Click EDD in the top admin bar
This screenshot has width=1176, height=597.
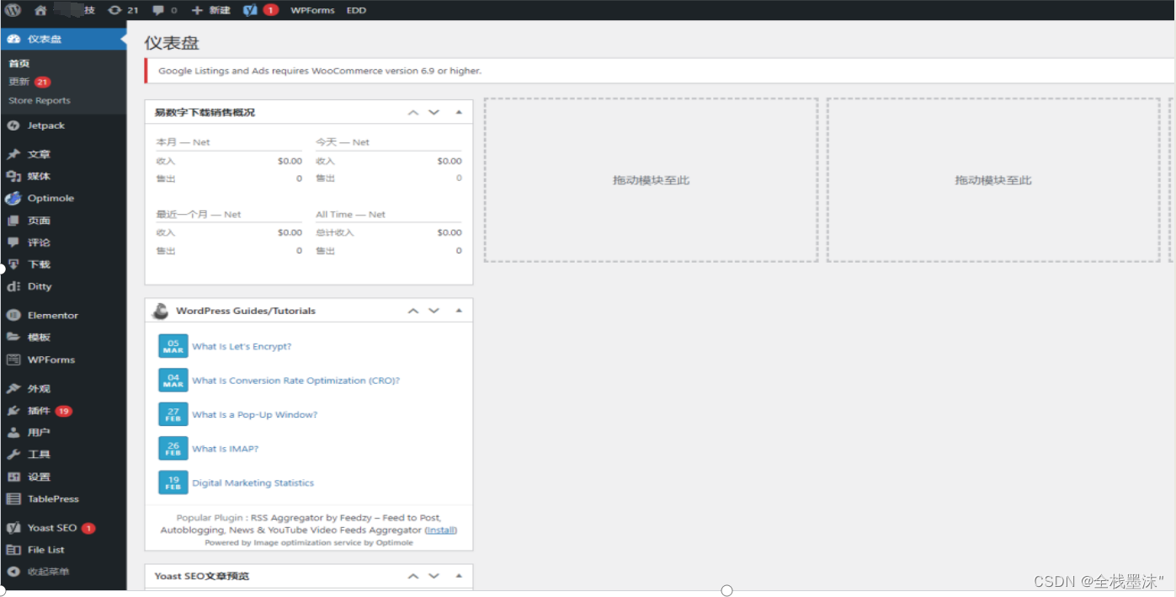(x=356, y=10)
